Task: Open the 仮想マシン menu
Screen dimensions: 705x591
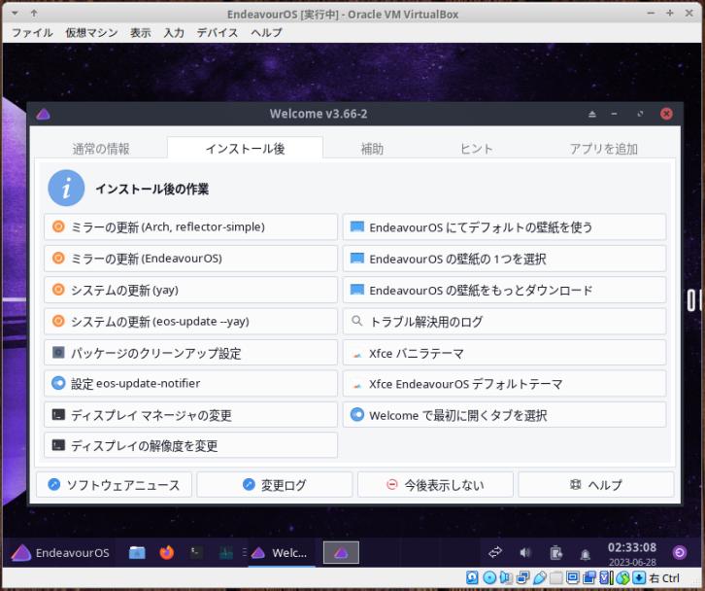Action: coord(91,32)
